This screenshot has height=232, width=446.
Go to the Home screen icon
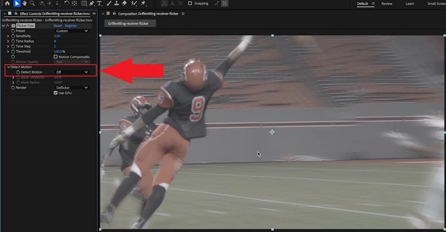(x=7, y=3)
